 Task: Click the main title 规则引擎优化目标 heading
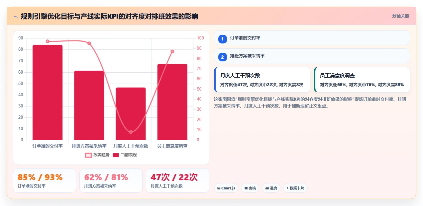click(109, 16)
